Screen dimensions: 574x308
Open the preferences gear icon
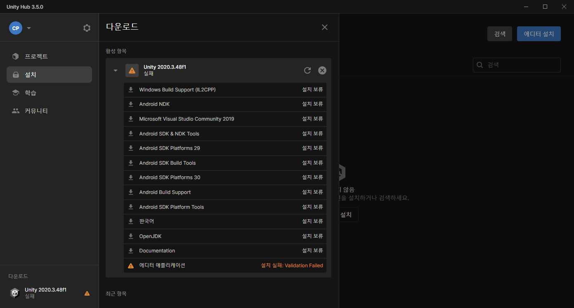pos(87,28)
